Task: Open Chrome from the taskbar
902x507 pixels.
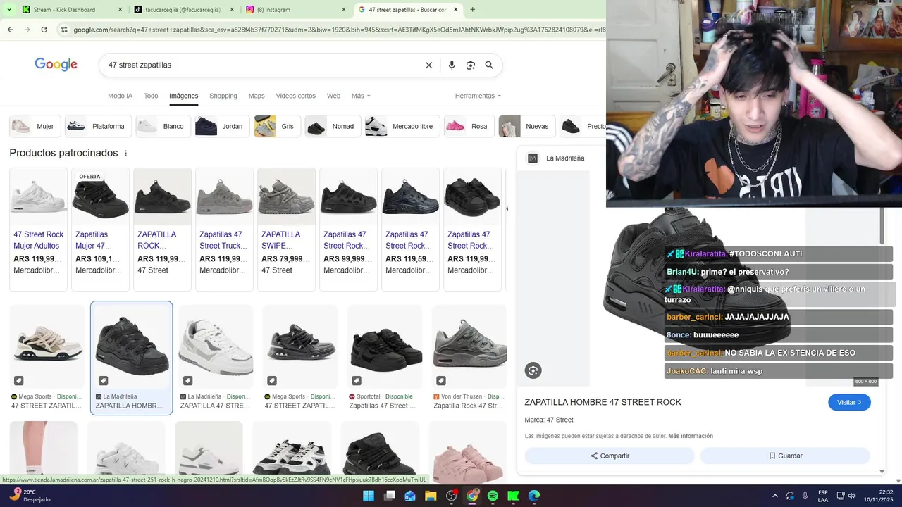Action: [472, 496]
